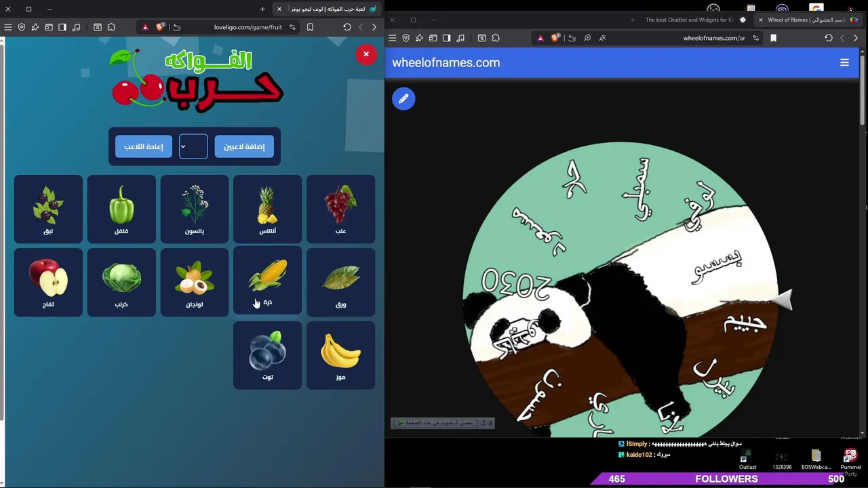This screenshot has width=868, height=488.
Task: Click the Leo AI sparkle icon in loveligo window
Action: 35,27
